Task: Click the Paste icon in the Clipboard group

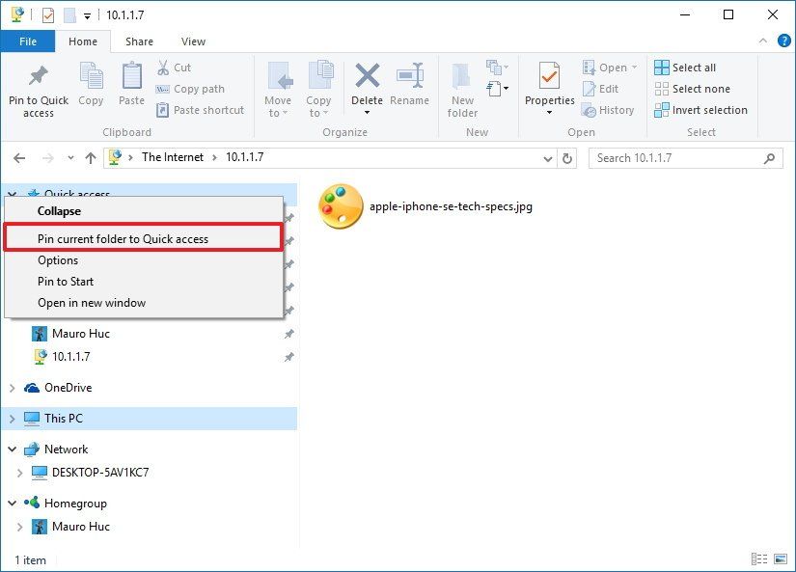Action: click(x=131, y=83)
